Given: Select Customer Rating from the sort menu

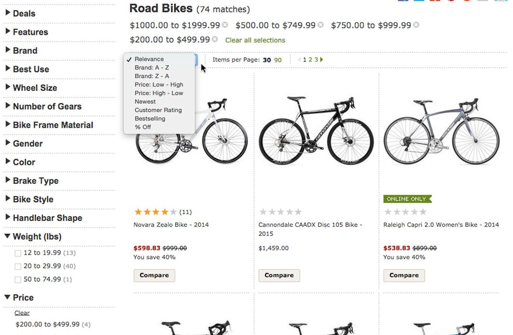Looking at the screenshot, I should point(158,110).
